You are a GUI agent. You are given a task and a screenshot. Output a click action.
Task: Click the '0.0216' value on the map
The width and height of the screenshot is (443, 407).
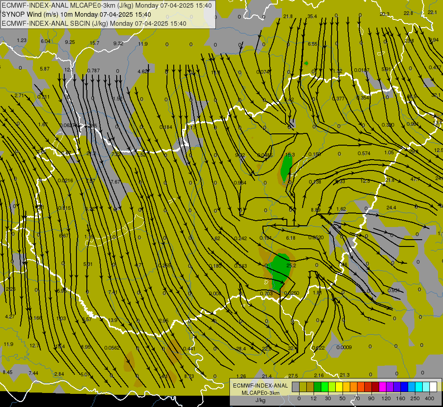pyautogui.click(x=65, y=180)
